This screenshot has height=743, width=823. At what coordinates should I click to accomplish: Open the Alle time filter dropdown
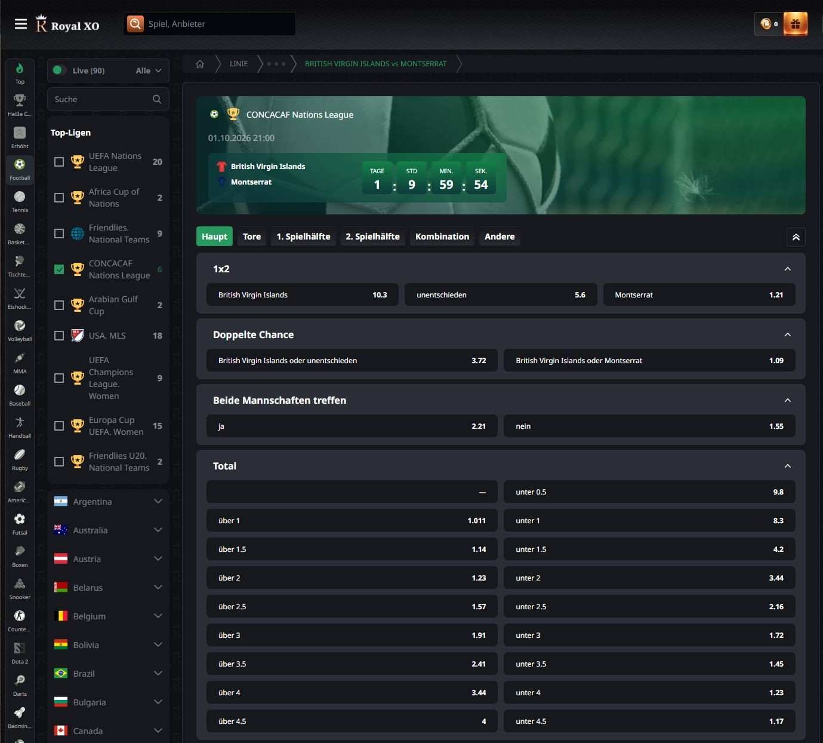click(149, 70)
